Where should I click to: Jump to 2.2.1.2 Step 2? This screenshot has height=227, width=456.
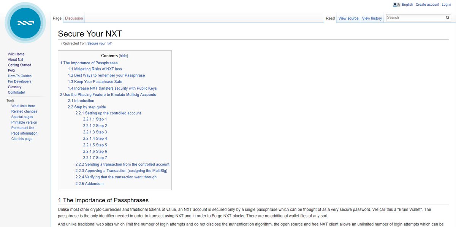[95, 126]
